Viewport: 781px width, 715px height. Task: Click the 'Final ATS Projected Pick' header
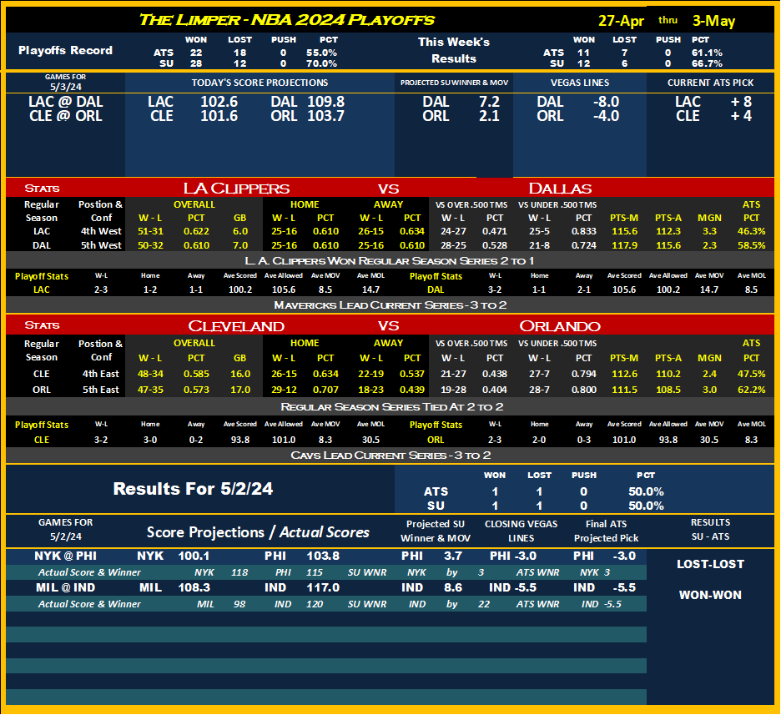(x=606, y=531)
